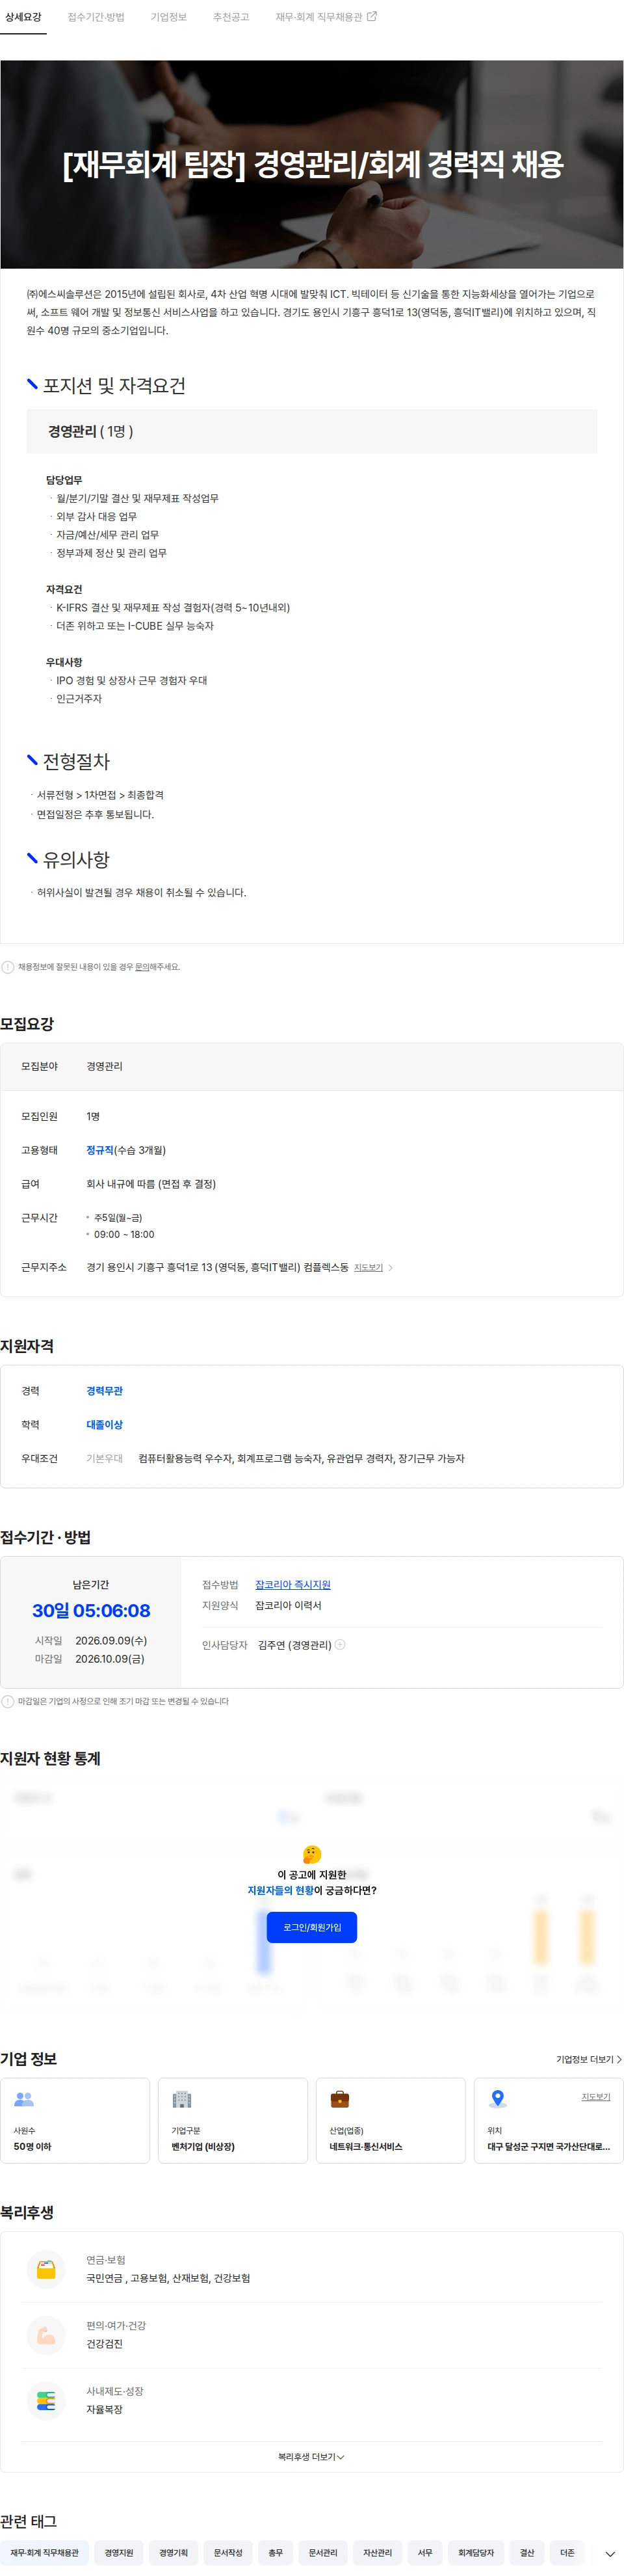Expand contact details for 김주연 plus icon

click(x=340, y=1645)
